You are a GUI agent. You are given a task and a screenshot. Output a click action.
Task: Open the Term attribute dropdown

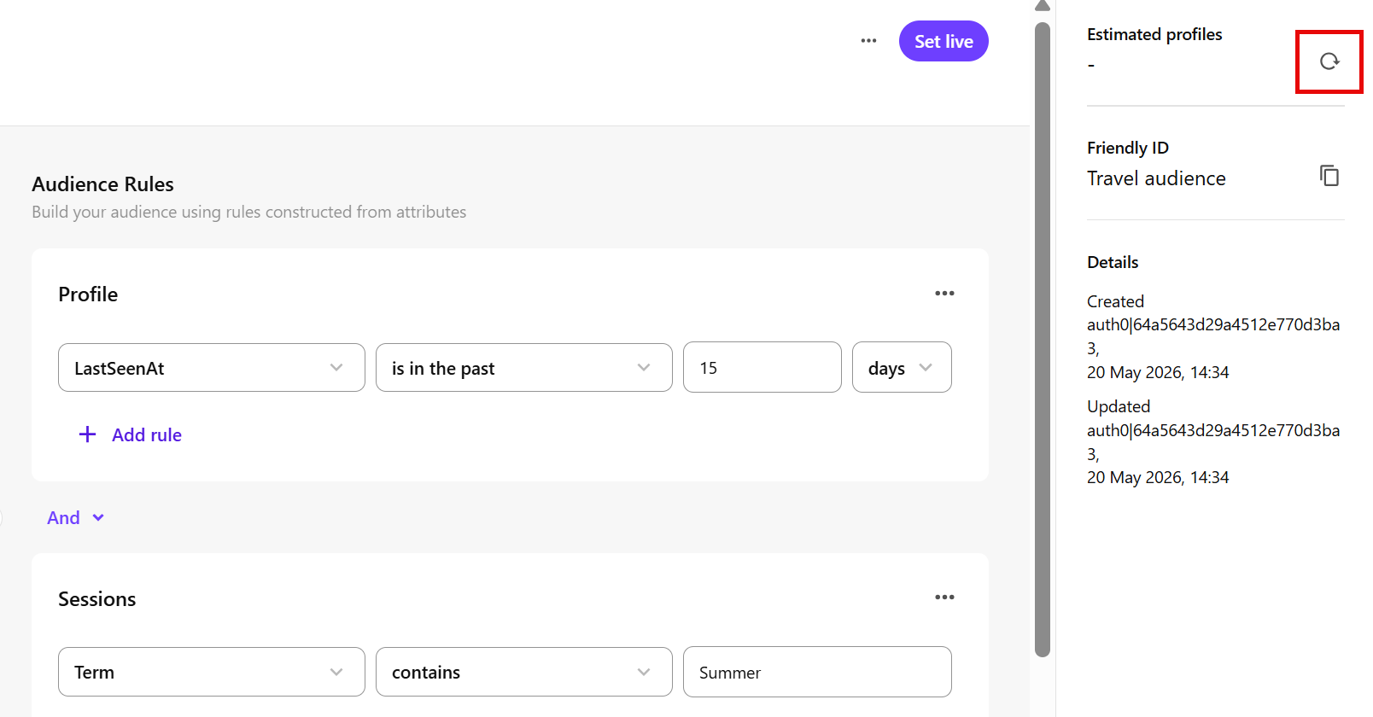(212, 672)
